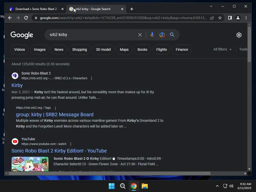This screenshot has height=192, width=256.
Task: Filter results by 3D model
Action: 103,49
